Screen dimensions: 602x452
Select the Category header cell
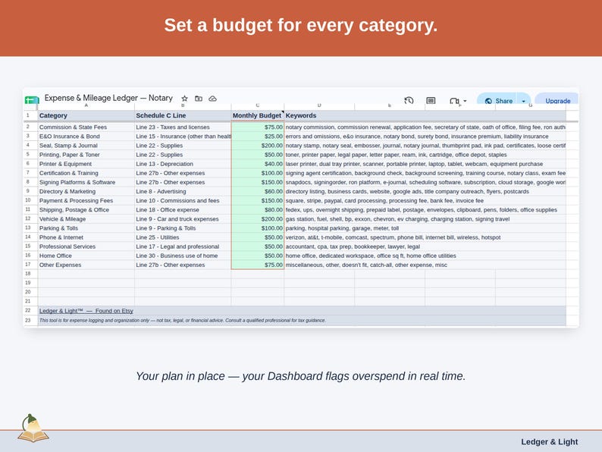pos(86,115)
